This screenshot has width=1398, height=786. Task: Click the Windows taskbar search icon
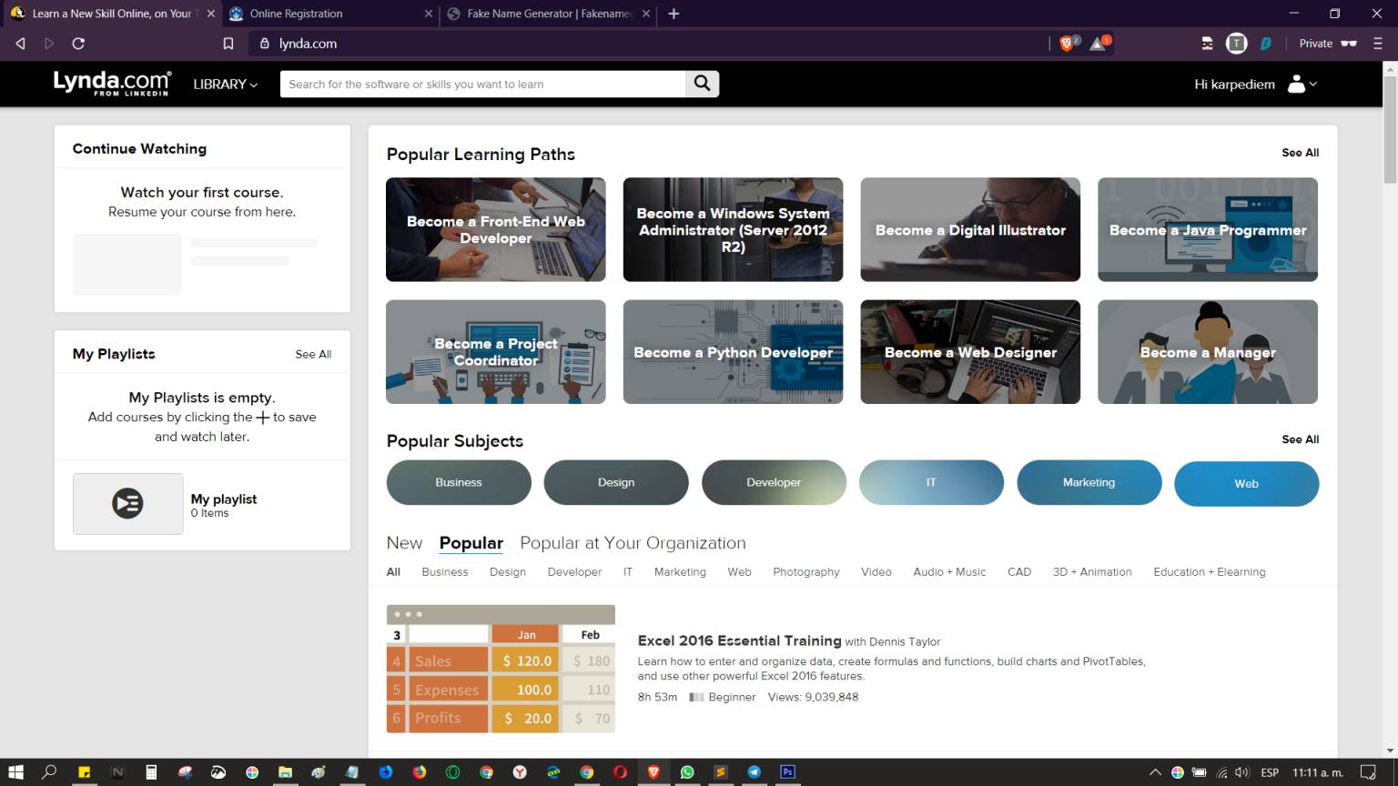pos(49,772)
